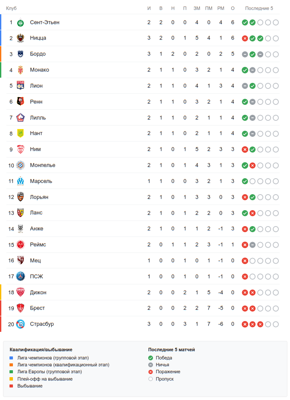Image resolution: width=290 pixels, height=400 pixels.
Task: Click the Strasbourg club logo
Action: pyautogui.click(x=20, y=324)
